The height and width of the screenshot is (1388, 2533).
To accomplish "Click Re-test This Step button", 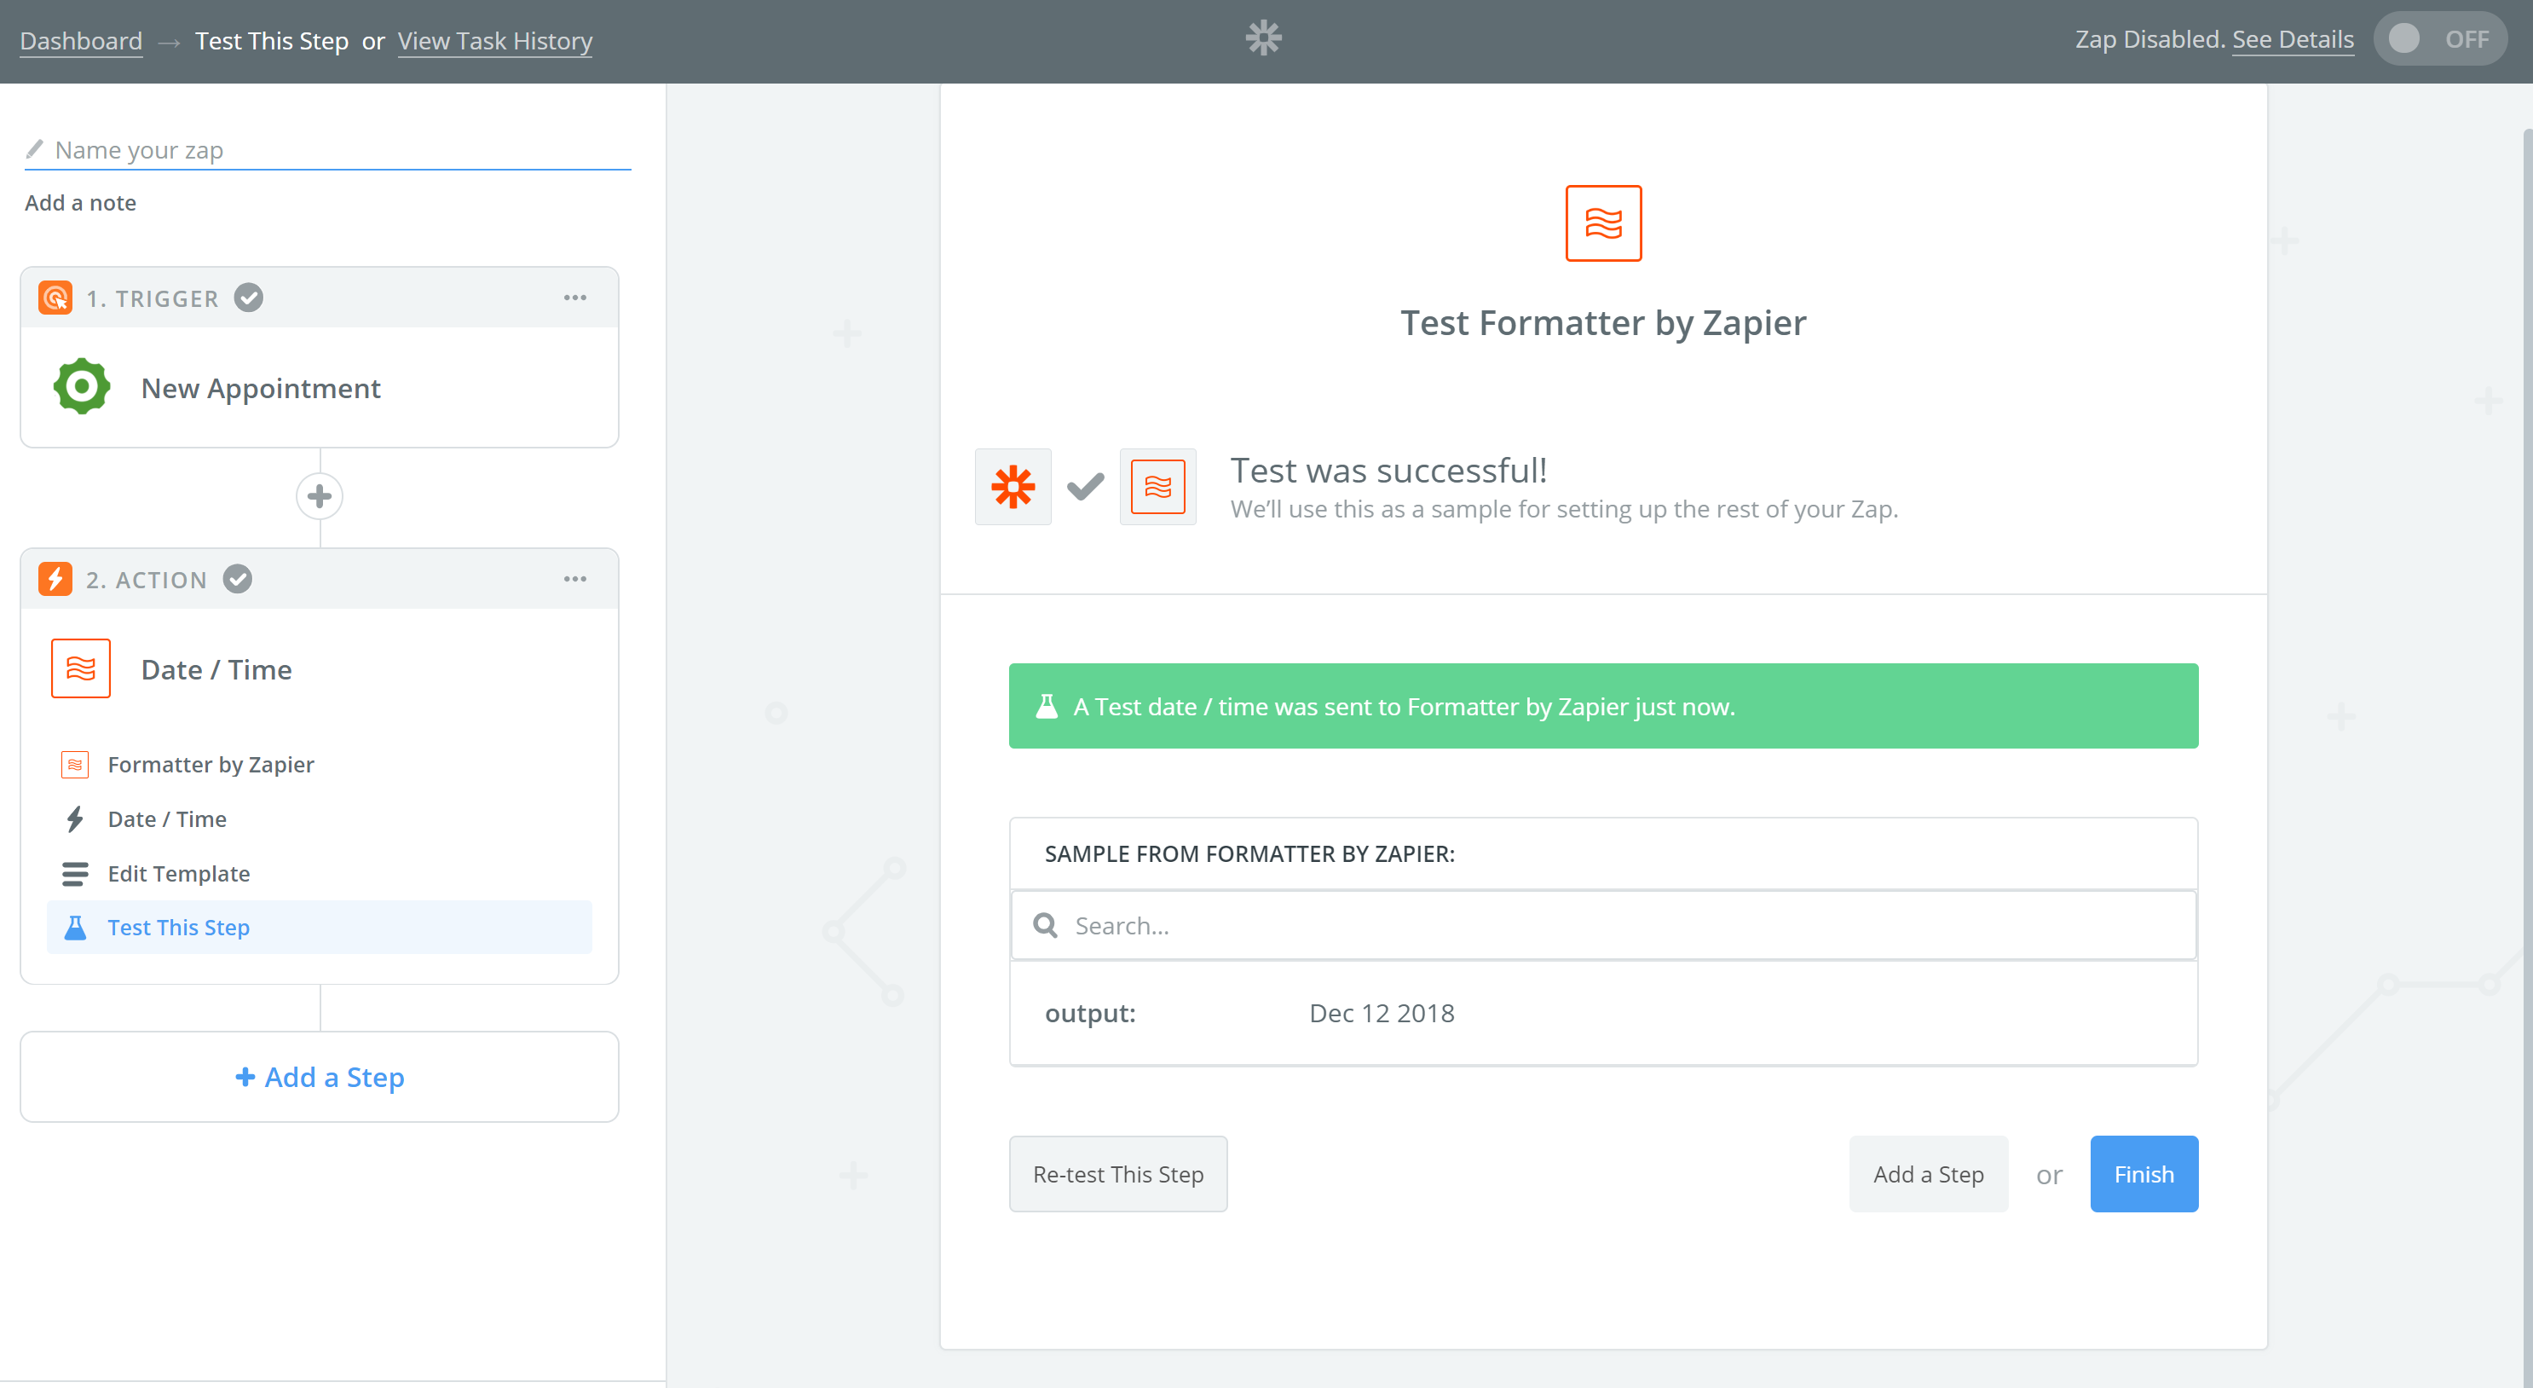I will [1118, 1175].
